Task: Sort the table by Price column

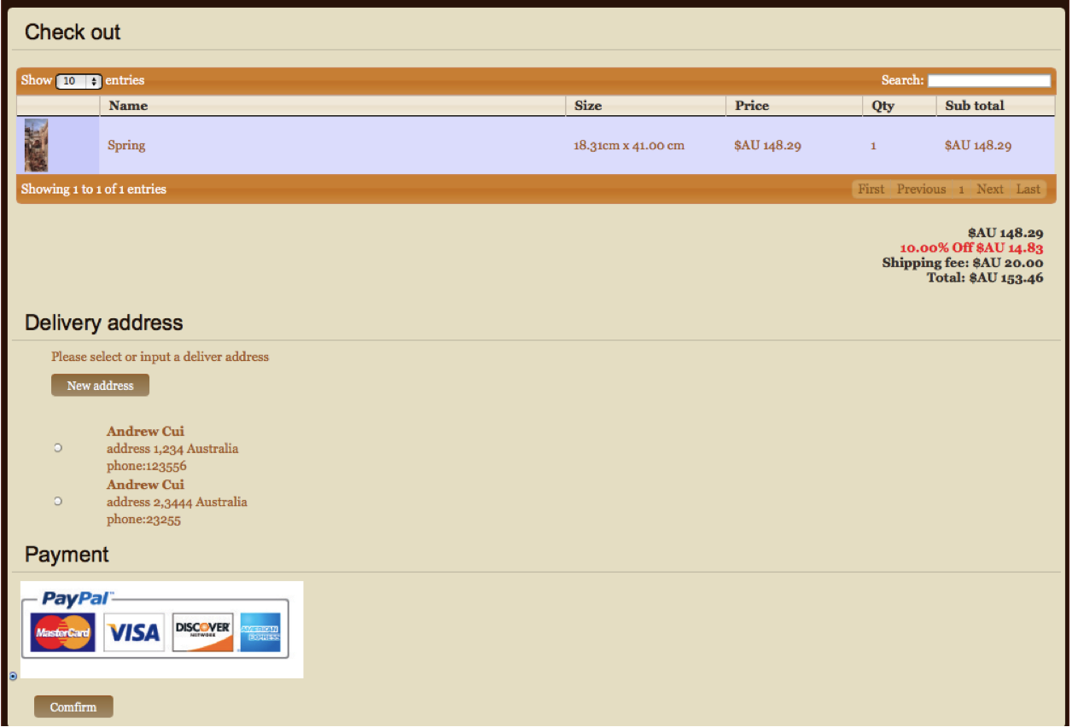Action: [752, 106]
